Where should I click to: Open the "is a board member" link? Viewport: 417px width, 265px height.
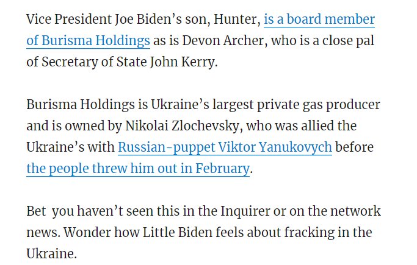[319, 19]
